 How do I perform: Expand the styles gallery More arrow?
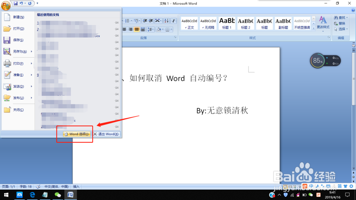(314, 28)
